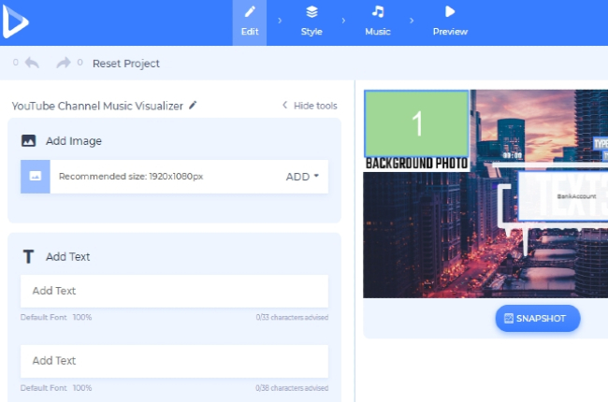Switch to the Style step
The height and width of the screenshot is (402, 608).
pyautogui.click(x=311, y=22)
